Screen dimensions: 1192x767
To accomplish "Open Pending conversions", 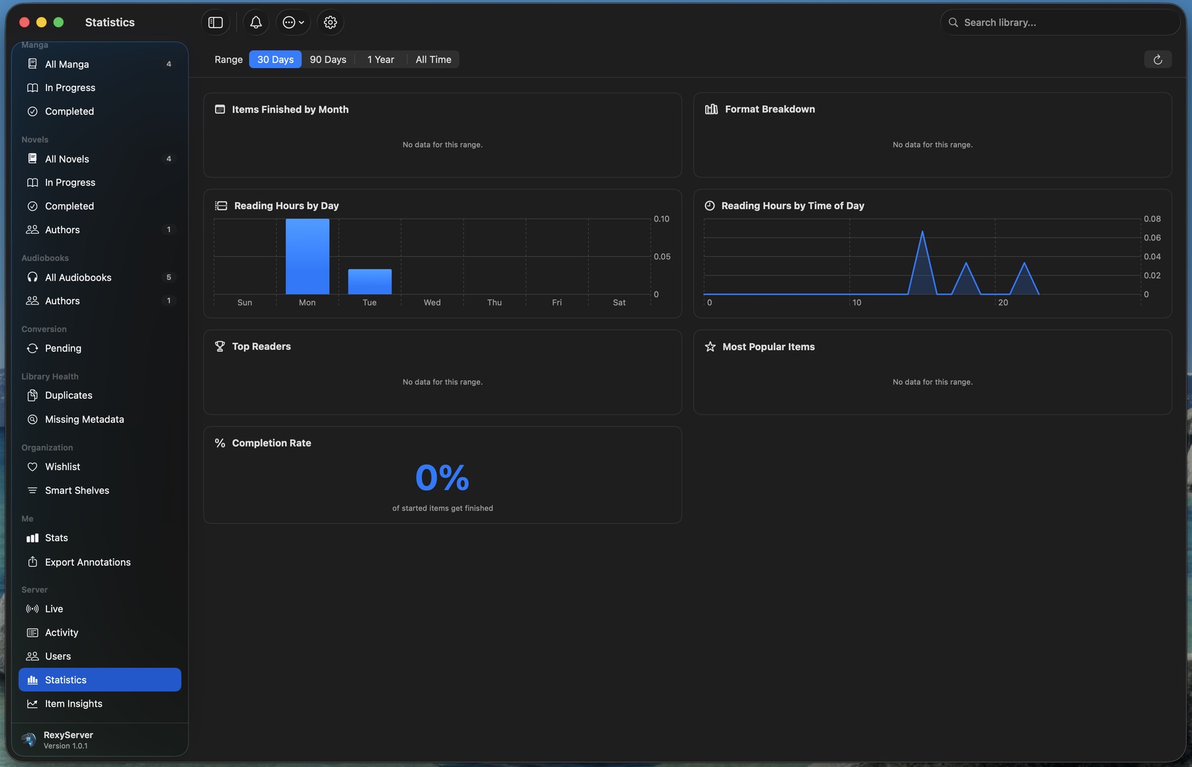I will coord(99,348).
